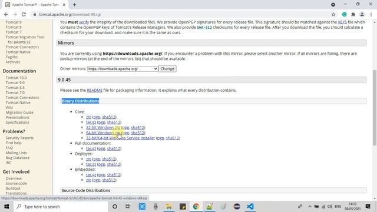377x212 pixels.
Task: Switch to Chrome on the taskbar
Action: pos(196,207)
